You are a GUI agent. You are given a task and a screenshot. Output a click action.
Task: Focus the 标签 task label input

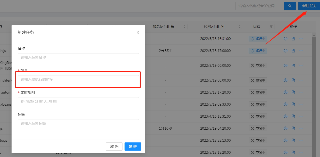pyautogui.click(x=78, y=123)
